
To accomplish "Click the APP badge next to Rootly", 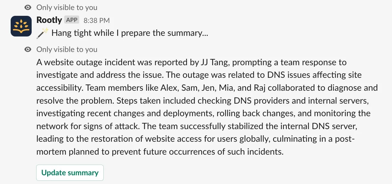I will coord(72,20).
